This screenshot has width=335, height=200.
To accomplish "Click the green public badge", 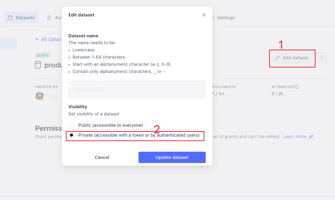I will tap(43, 55).
